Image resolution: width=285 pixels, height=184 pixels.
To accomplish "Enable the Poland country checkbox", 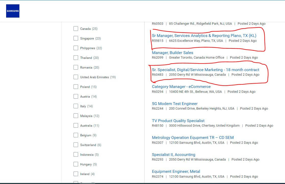I will (76, 87).
